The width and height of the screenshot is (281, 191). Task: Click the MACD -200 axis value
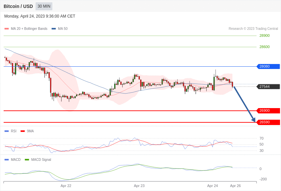click(263, 179)
